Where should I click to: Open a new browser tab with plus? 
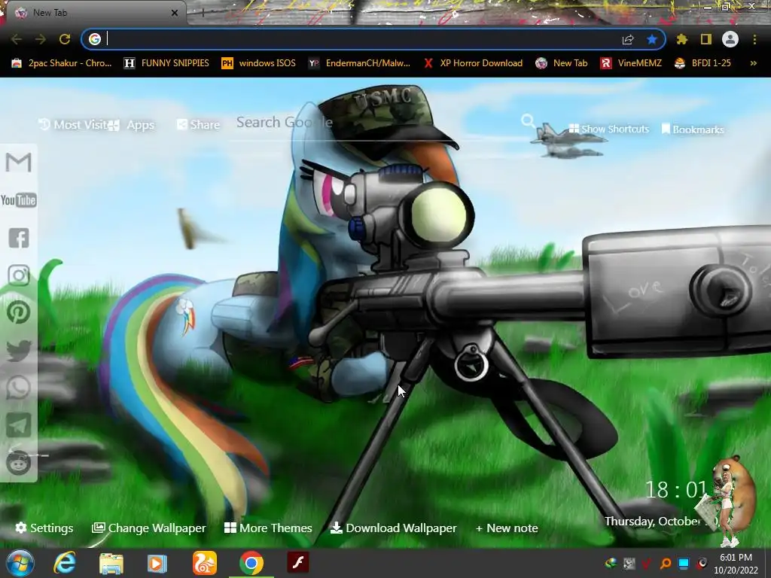[x=203, y=13]
